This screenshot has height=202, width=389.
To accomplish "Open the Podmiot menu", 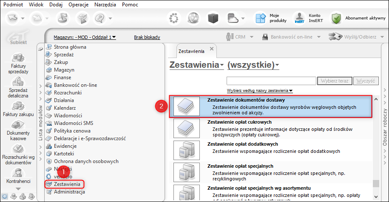I will coord(13,5).
